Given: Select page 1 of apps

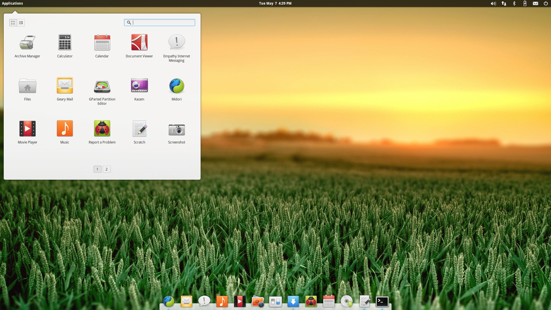Looking at the screenshot, I should pos(97,169).
